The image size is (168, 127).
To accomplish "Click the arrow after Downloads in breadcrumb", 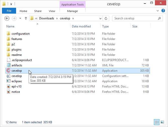I will 57,18.
